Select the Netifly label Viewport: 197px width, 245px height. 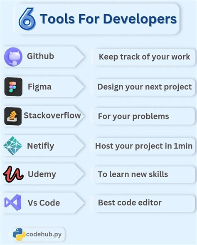coord(41,146)
